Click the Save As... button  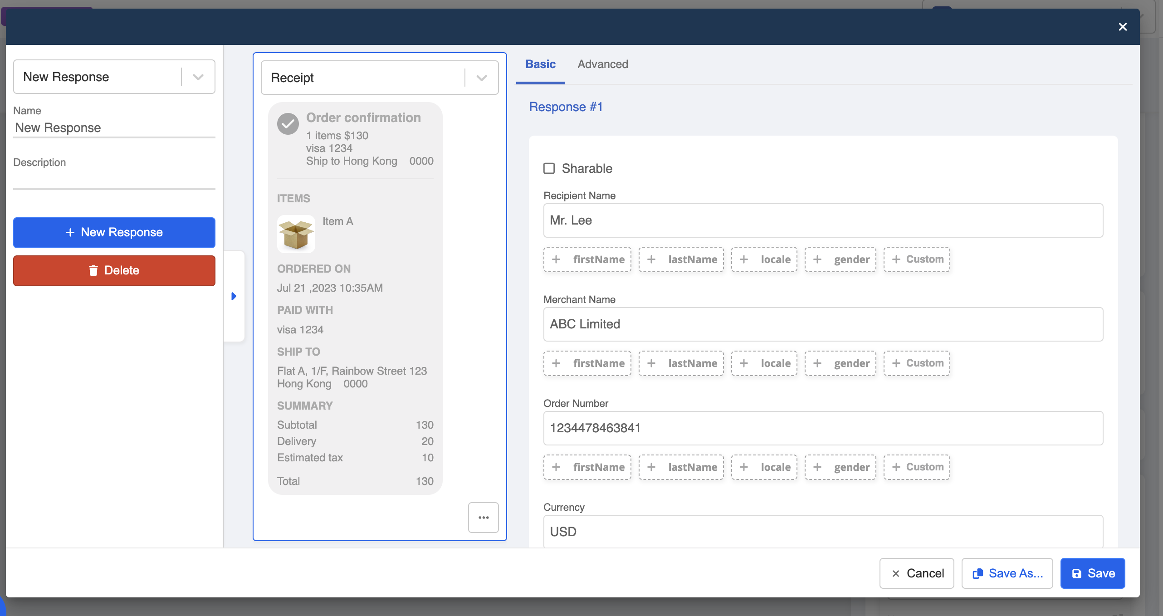tap(1007, 573)
